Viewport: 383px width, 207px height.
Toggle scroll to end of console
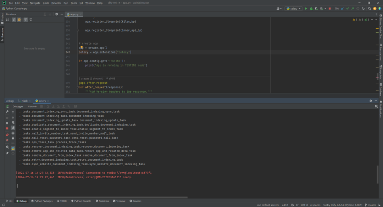(x=13, y=128)
